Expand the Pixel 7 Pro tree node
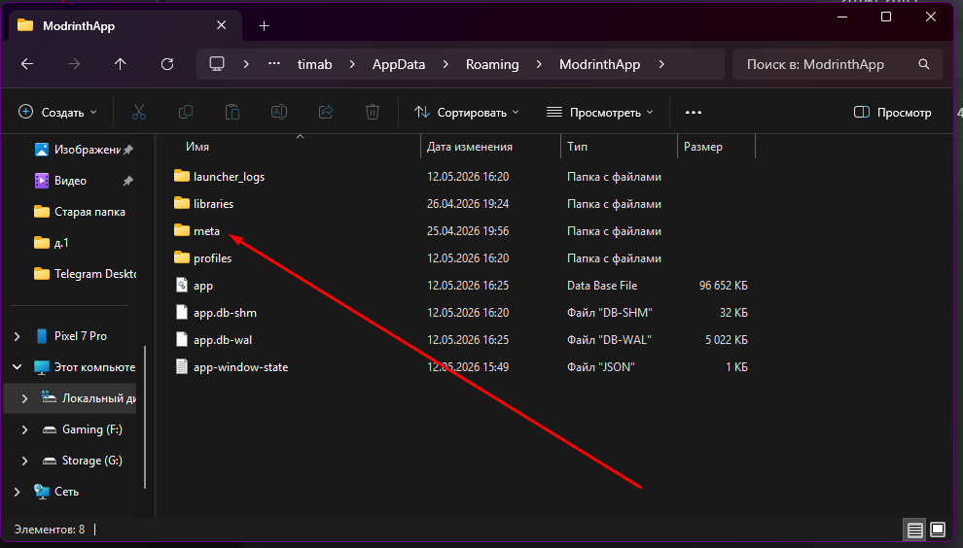The height and width of the screenshot is (548, 963). click(18, 336)
